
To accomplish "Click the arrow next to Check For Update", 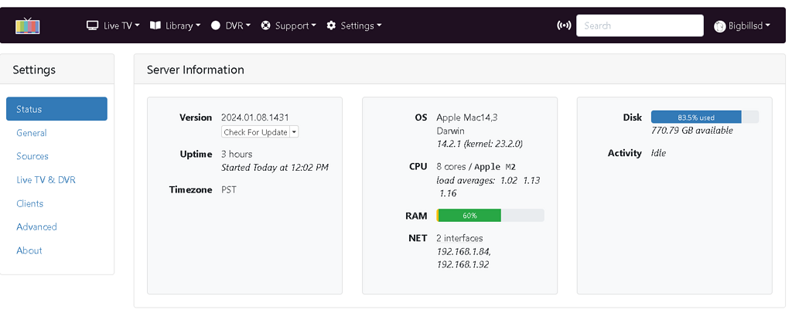I will (295, 132).
